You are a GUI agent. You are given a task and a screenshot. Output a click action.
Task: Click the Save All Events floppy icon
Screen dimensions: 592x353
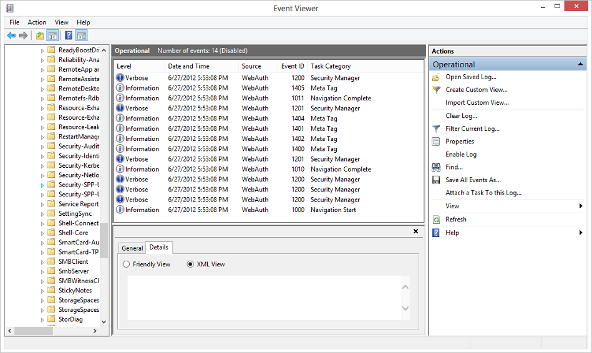pyautogui.click(x=436, y=180)
